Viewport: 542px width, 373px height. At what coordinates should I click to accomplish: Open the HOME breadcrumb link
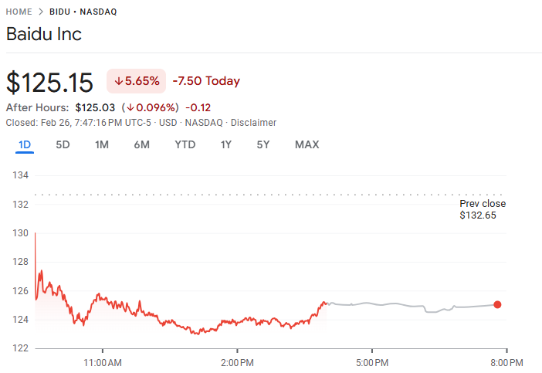click(x=19, y=12)
